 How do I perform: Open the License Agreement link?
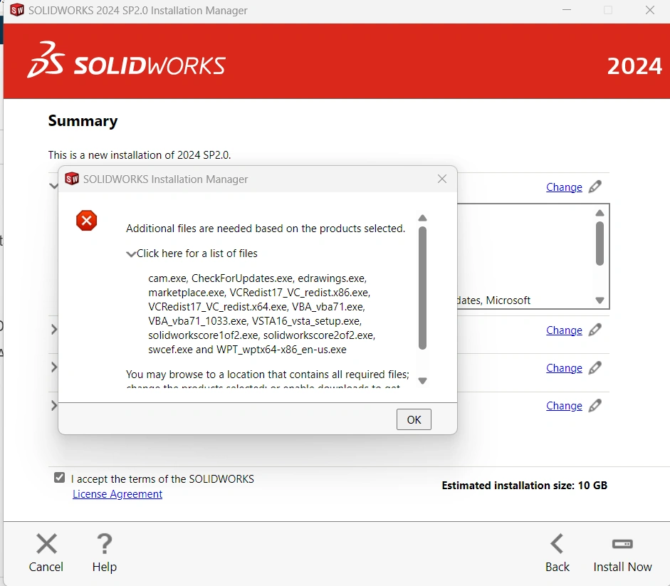pos(117,494)
